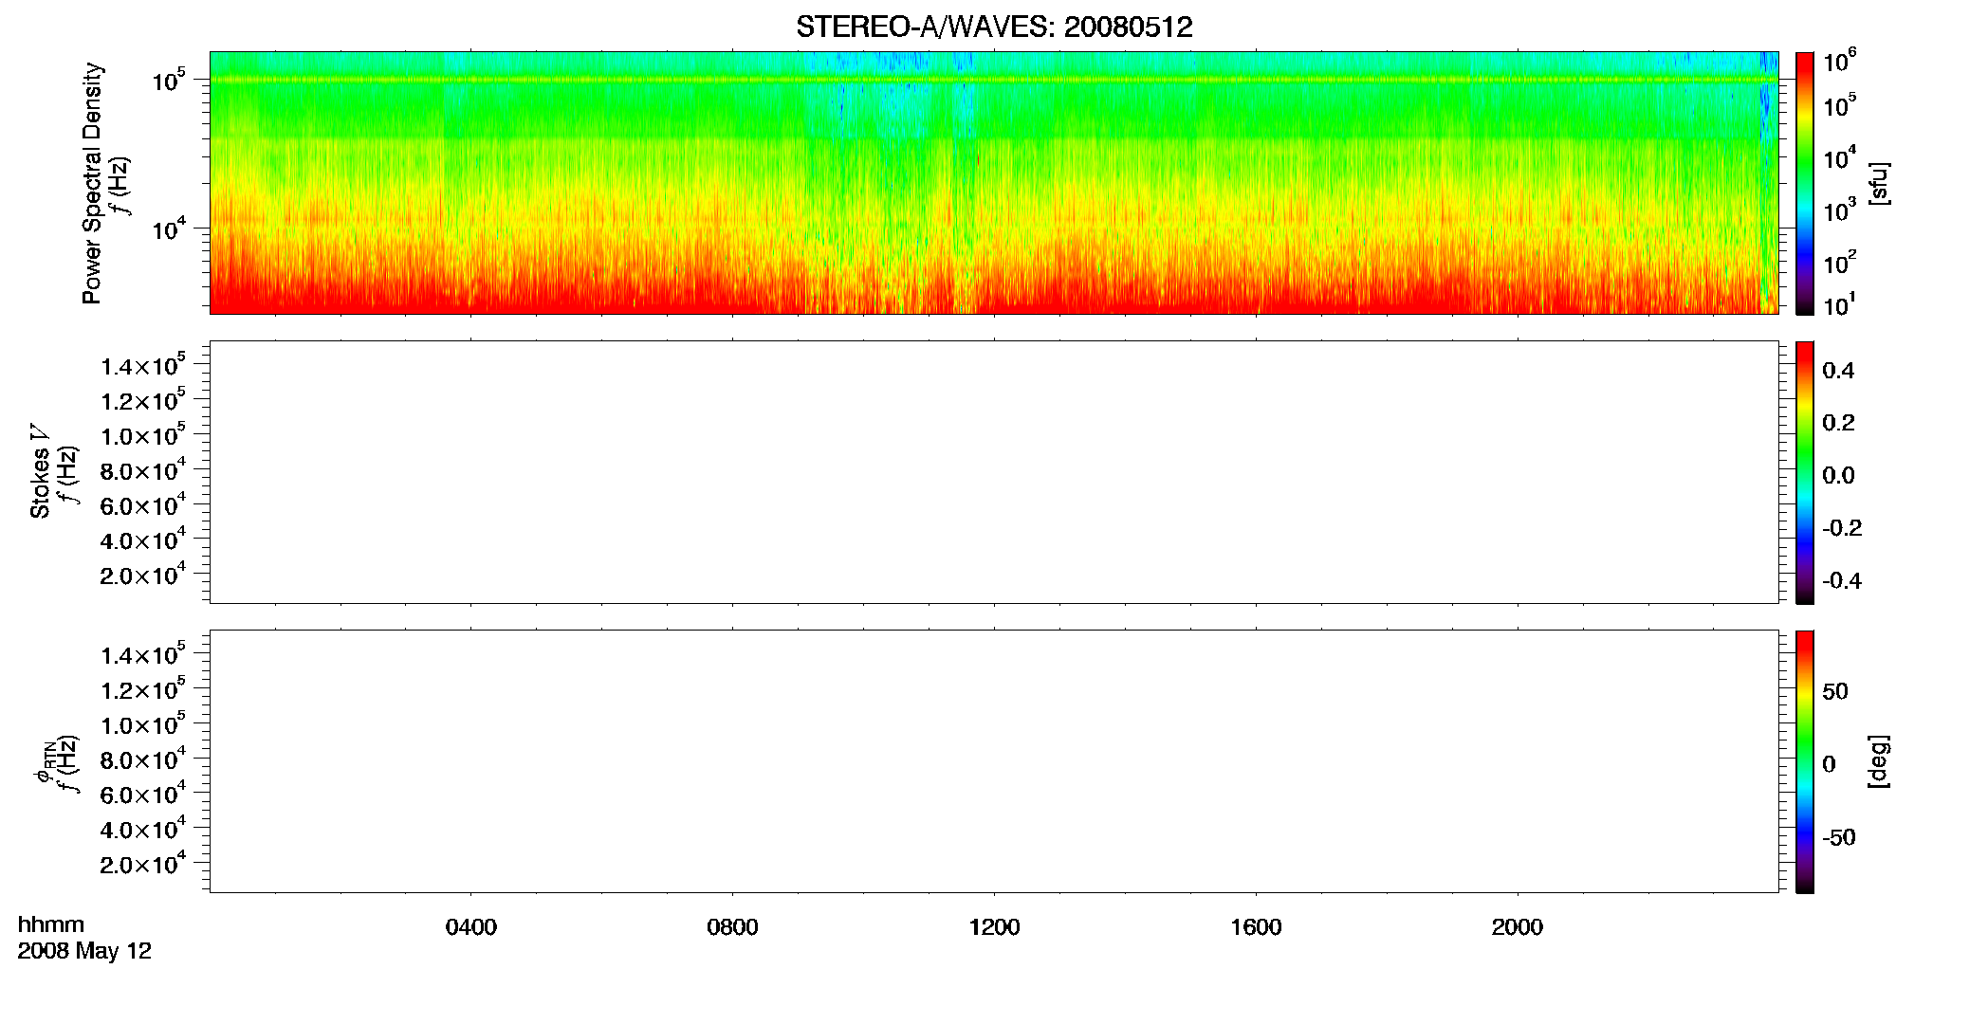Click the Stokes V axis label
This screenshot has width=1988, height=1024.
(40, 471)
